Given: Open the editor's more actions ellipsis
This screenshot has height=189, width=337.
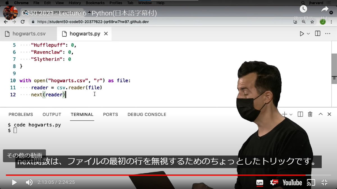Looking at the screenshot, I should (327, 34).
